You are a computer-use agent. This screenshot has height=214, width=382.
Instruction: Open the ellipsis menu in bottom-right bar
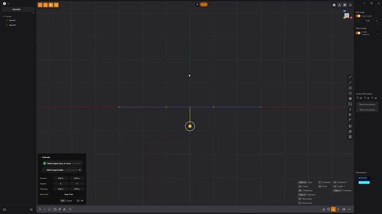349,209
